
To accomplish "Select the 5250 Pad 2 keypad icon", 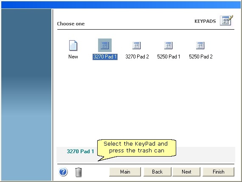I will 200,45.
